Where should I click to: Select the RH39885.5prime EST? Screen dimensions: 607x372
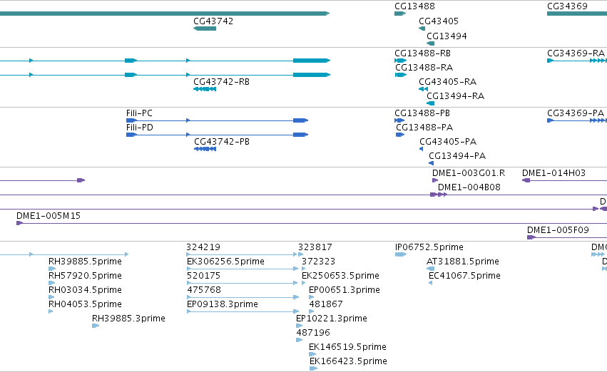coord(85,262)
